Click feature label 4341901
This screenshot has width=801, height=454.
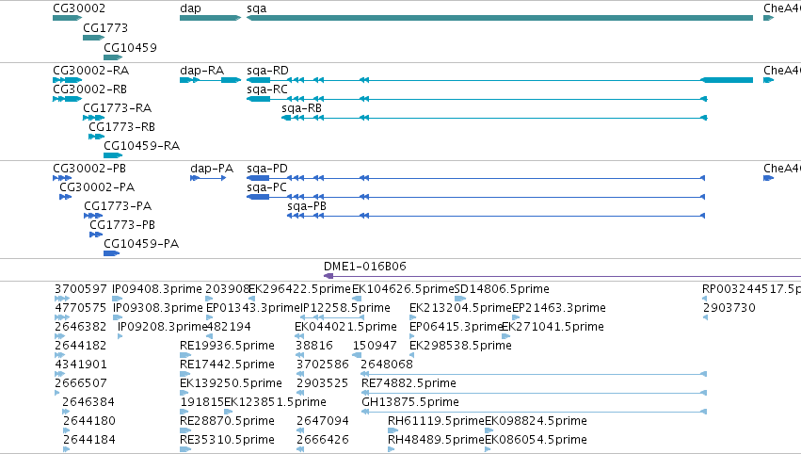click(x=81, y=364)
